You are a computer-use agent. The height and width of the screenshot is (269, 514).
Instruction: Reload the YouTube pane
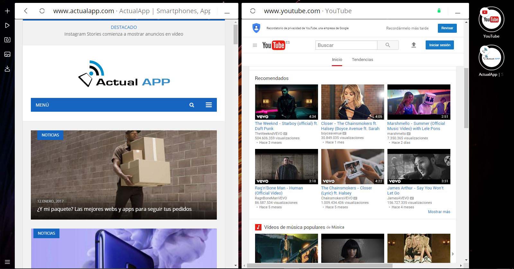253,11
